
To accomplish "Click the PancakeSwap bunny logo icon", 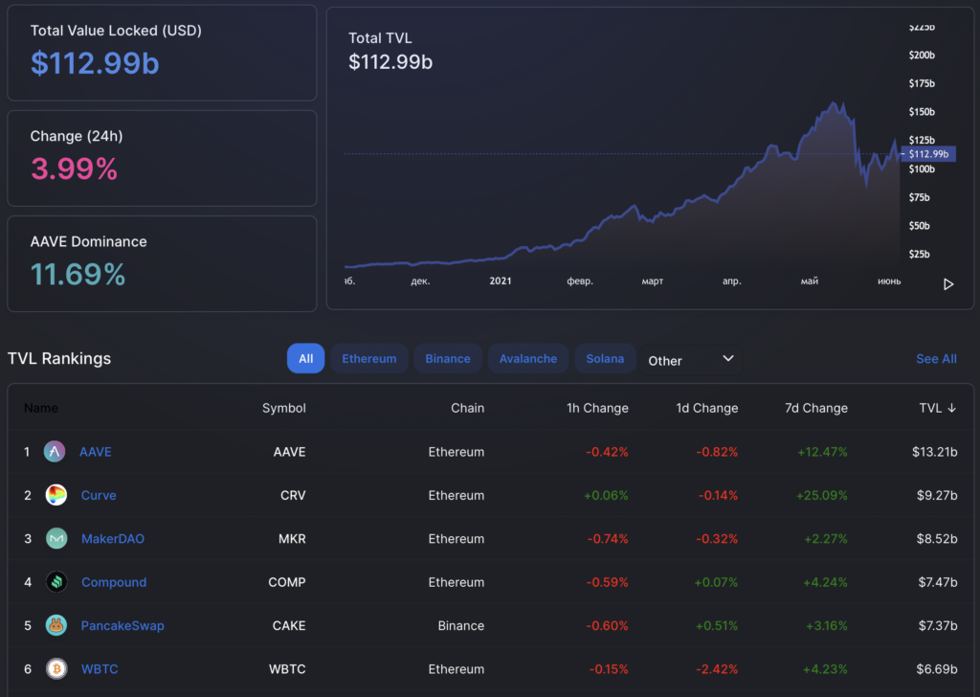I will click(x=56, y=625).
